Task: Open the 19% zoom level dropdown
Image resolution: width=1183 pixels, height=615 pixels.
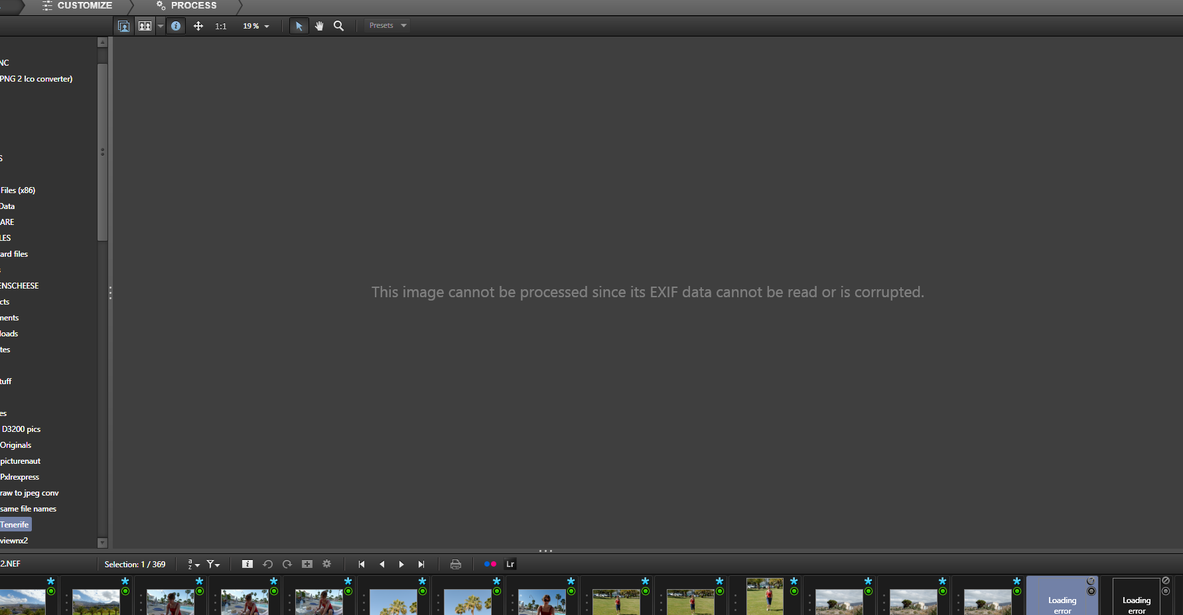Action: [256, 27]
